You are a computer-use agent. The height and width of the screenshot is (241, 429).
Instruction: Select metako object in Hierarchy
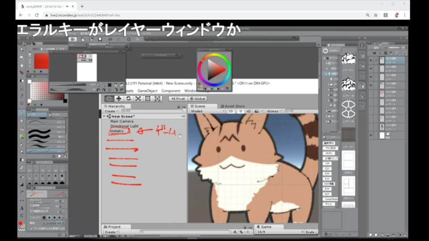[117, 131]
